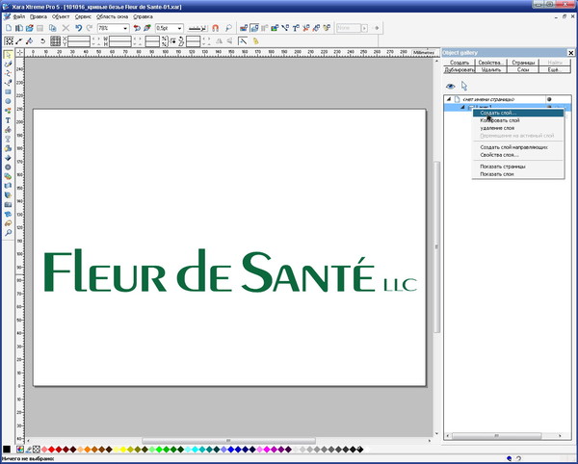
Task: Open the Правка menu
Action: [39, 17]
